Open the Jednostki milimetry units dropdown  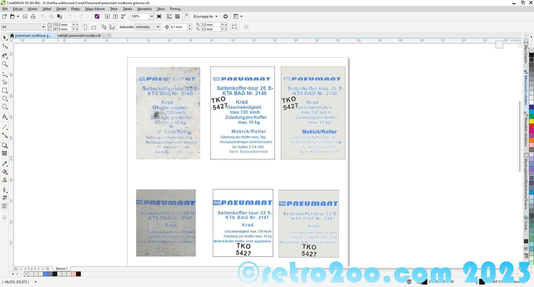click(x=158, y=27)
